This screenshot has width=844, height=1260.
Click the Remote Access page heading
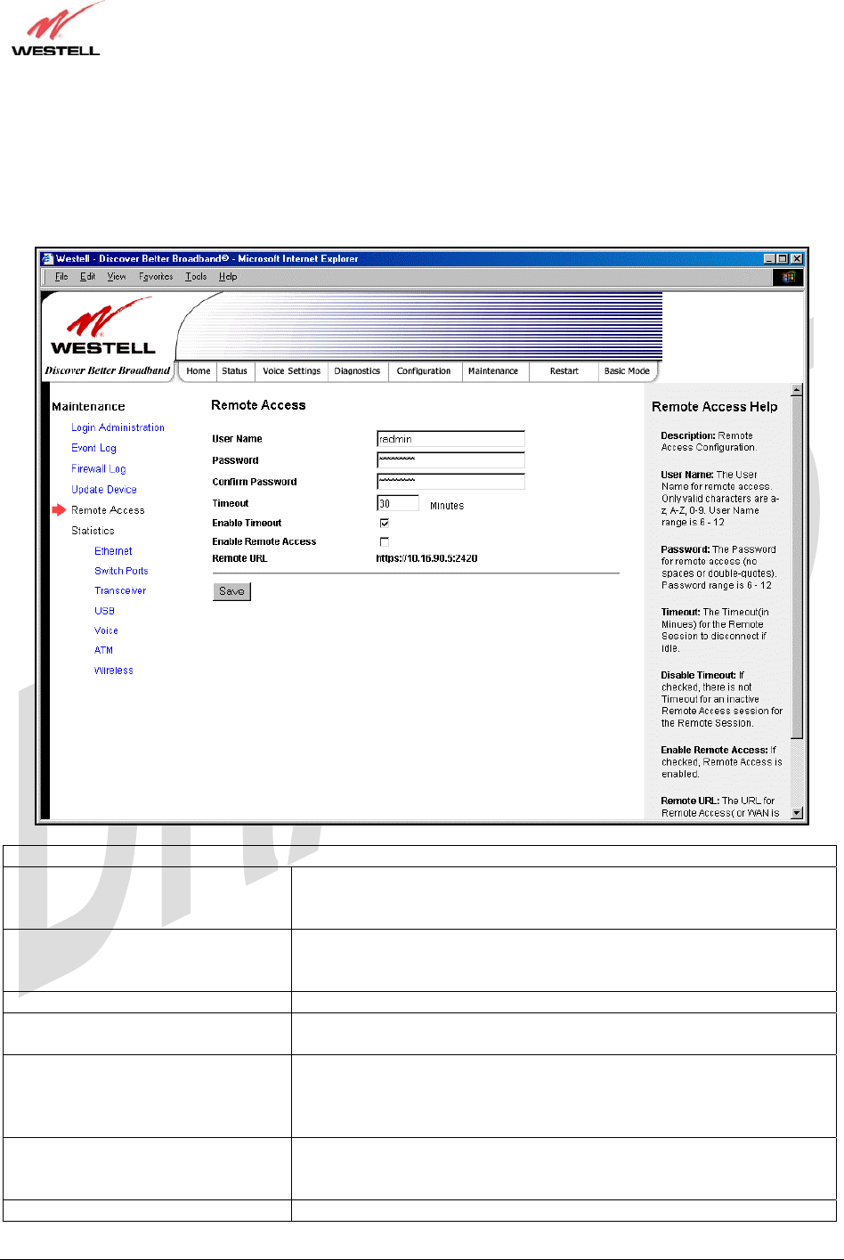[x=258, y=405]
